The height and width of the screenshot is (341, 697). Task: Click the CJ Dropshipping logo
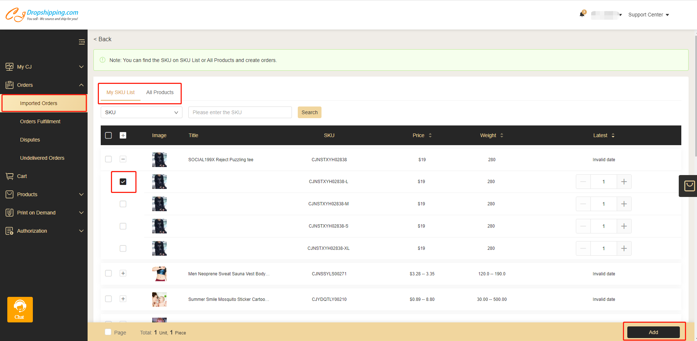click(x=42, y=15)
